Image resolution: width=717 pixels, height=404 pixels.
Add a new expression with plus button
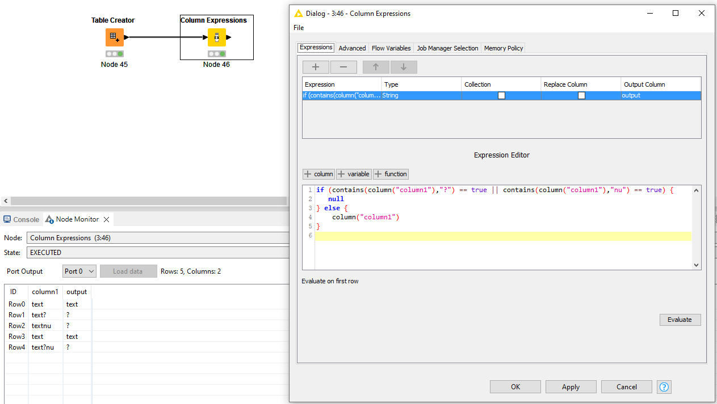pyautogui.click(x=316, y=67)
